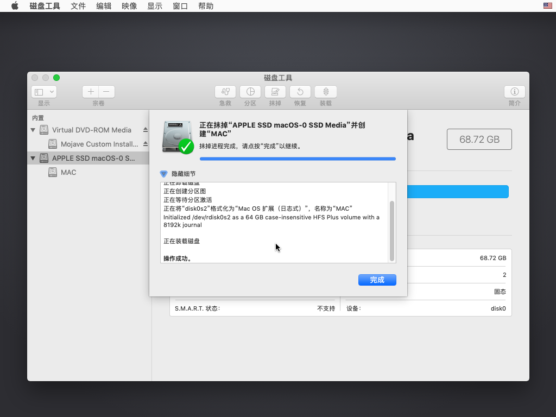This screenshot has width=556, height=417.
Task: Open the 窗口 menu
Action: tap(180, 6)
